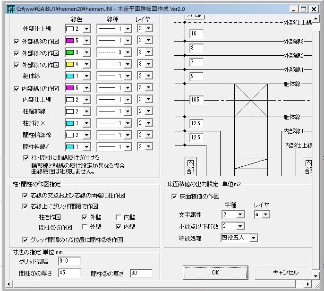324x291 pixels.
Task: Click magenta swatch for 内部線1
Action: (70, 88)
